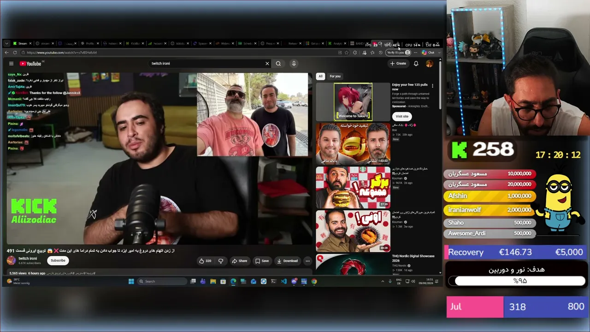The width and height of the screenshot is (590, 332).
Task: Save the video to a playlist
Action: [x=262, y=261]
